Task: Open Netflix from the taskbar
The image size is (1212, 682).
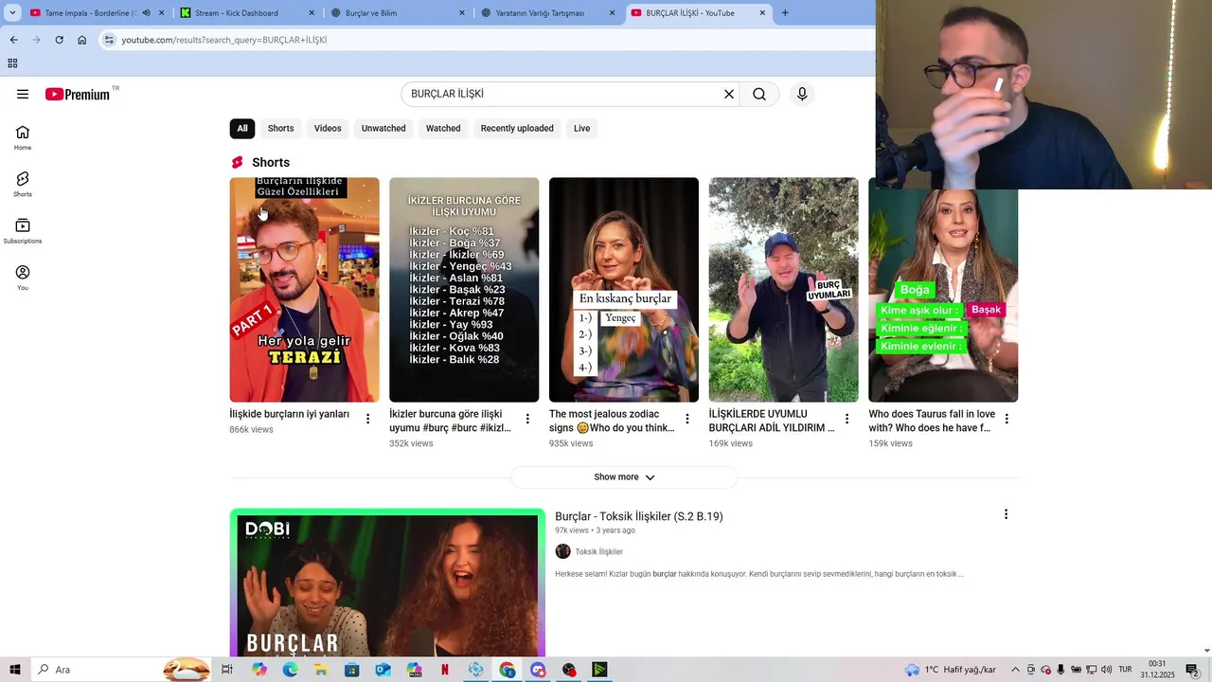Action: click(x=445, y=670)
